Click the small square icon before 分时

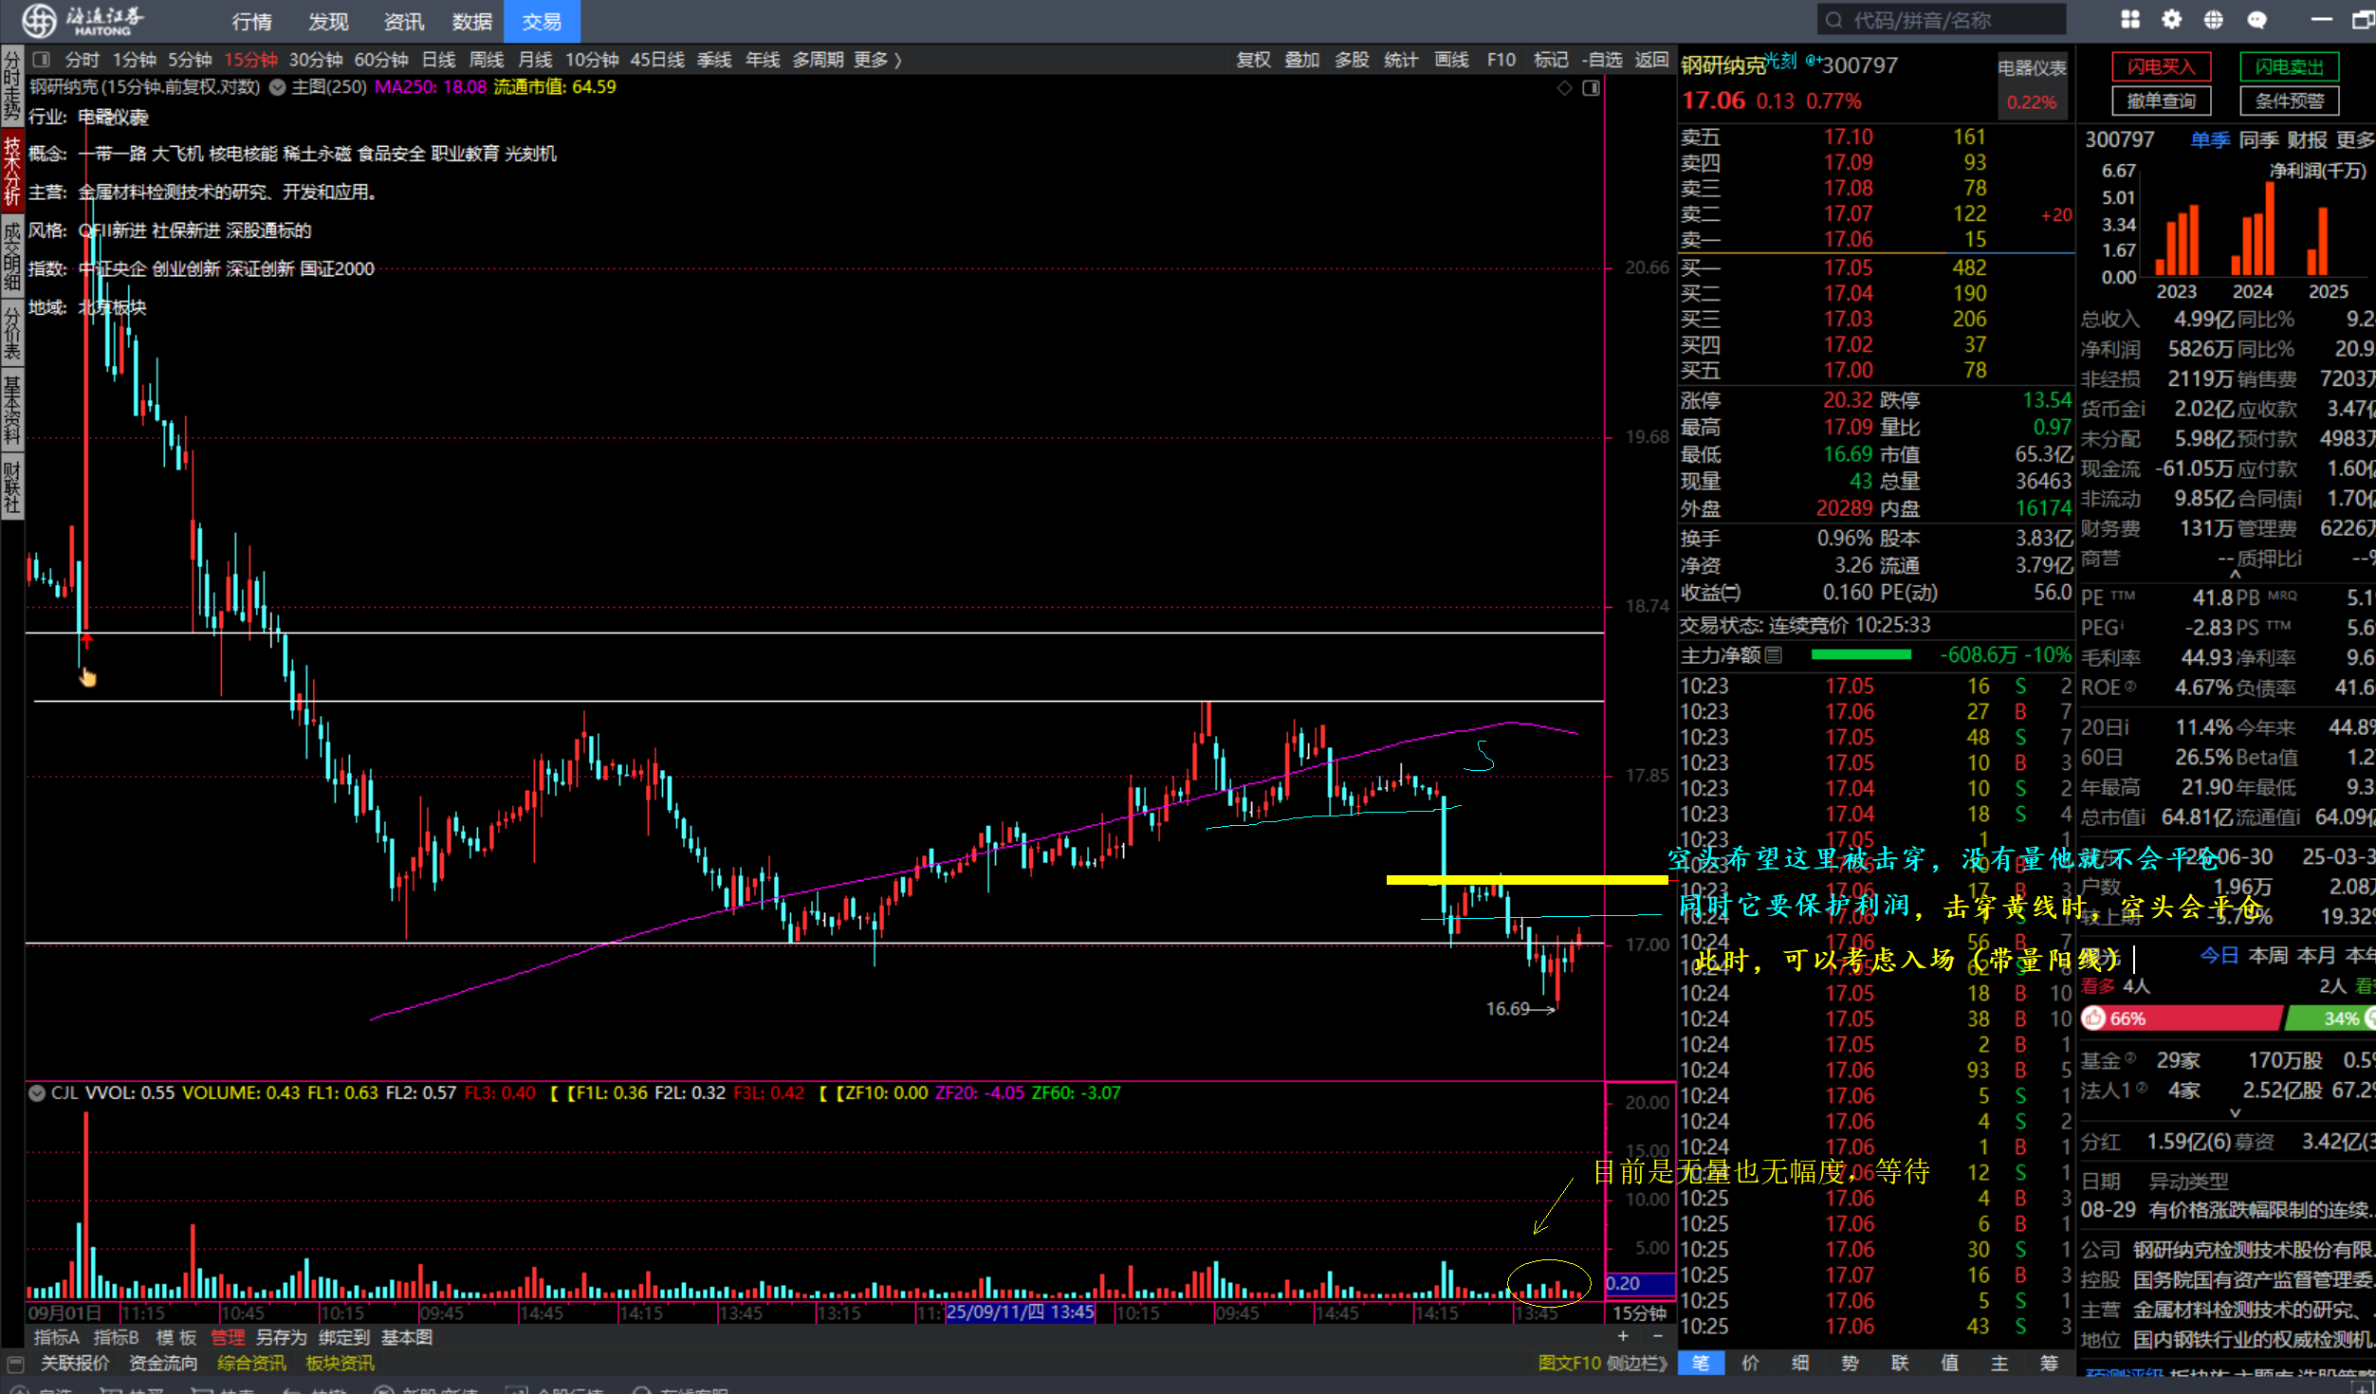click(x=41, y=60)
